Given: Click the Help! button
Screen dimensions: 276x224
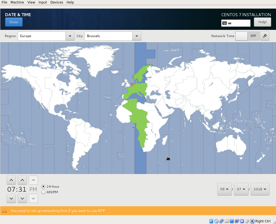Looking at the screenshot, I should [262, 22].
